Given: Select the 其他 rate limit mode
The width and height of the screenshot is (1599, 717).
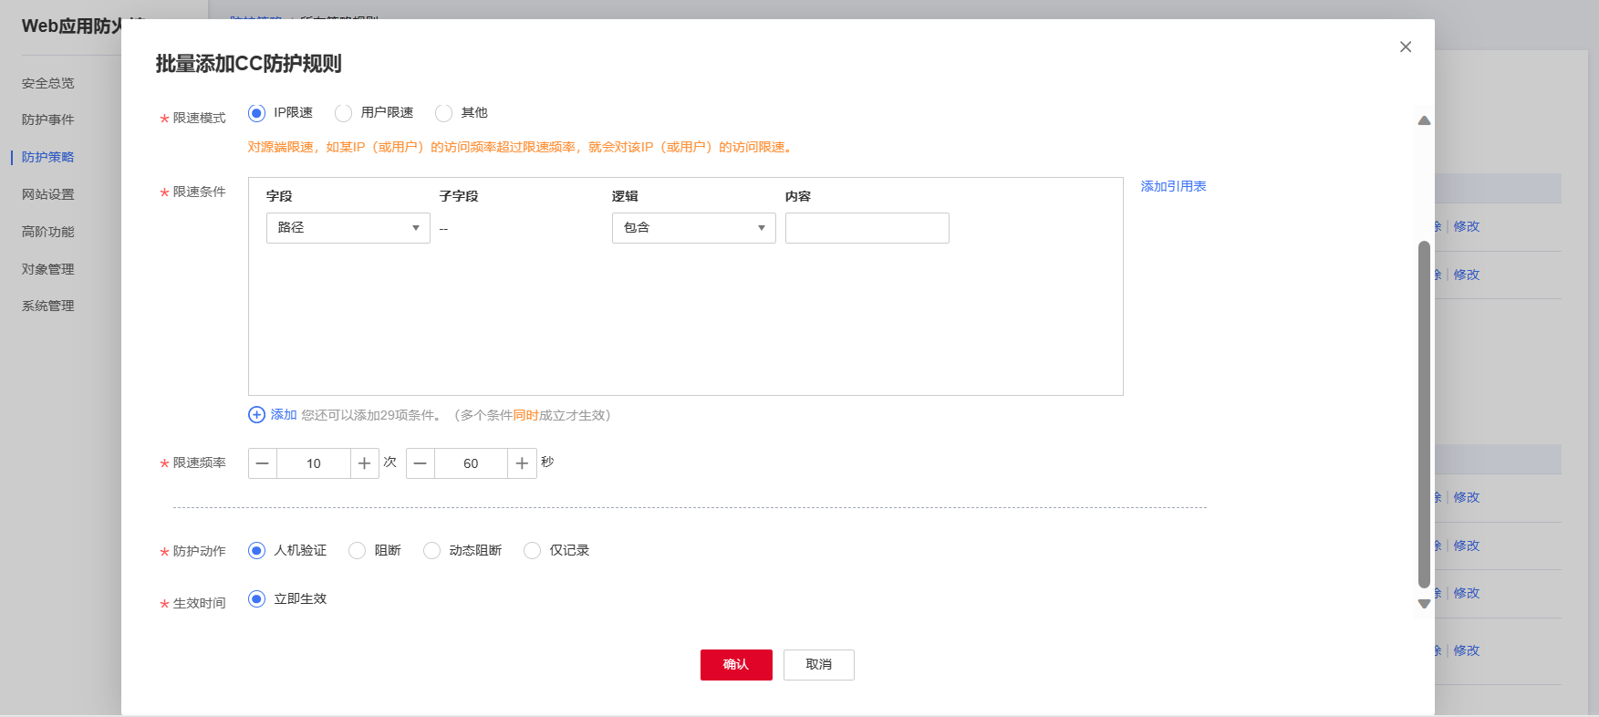Looking at the screenshot, I should coord(444,113).
